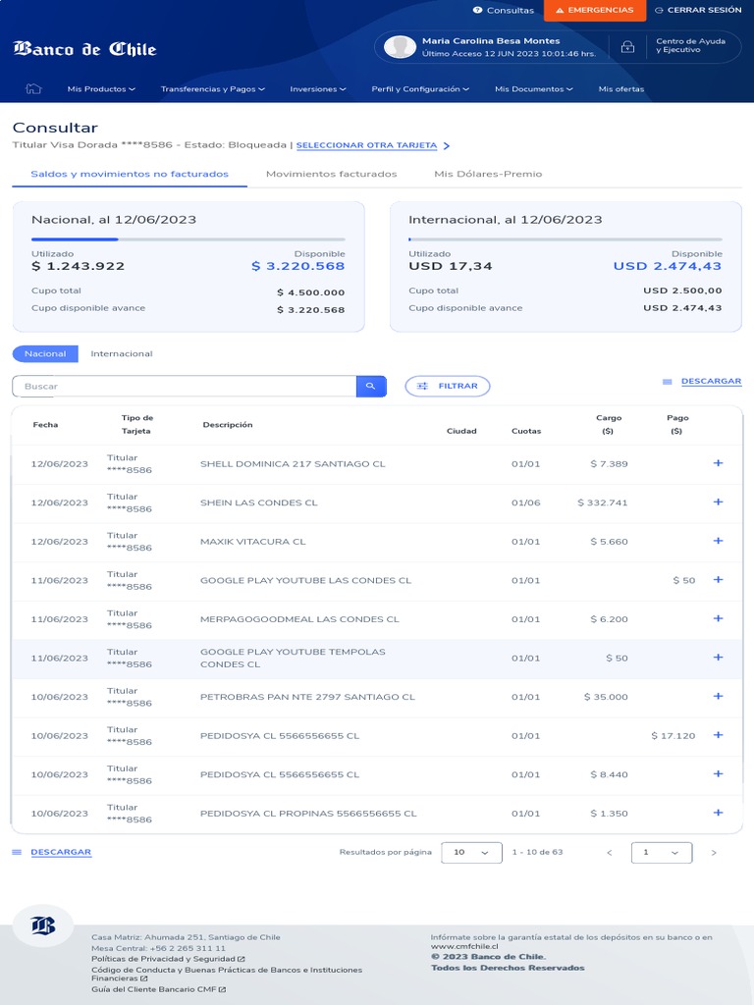
Task: Select Saldos y movimientos no facturados tab
Action: click(130, 174)
